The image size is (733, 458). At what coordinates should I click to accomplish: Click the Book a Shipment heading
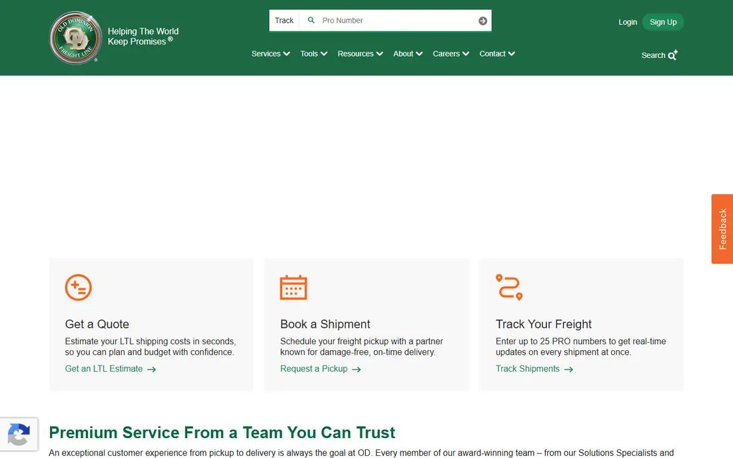coord(325,324)
